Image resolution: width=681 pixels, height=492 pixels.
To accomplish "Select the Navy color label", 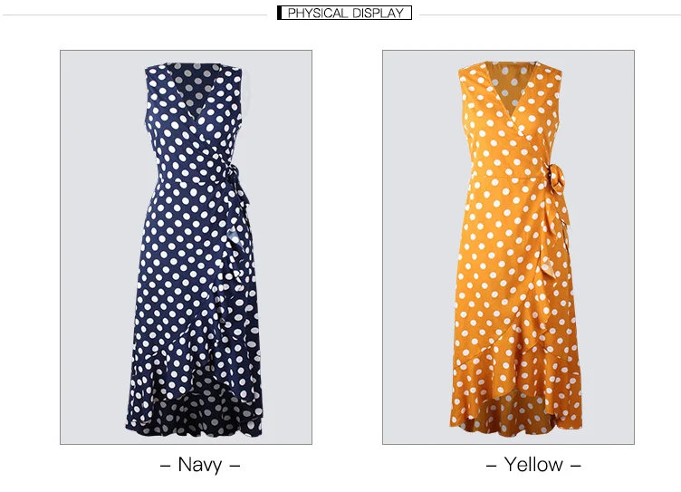I will [x=200, y=465].
